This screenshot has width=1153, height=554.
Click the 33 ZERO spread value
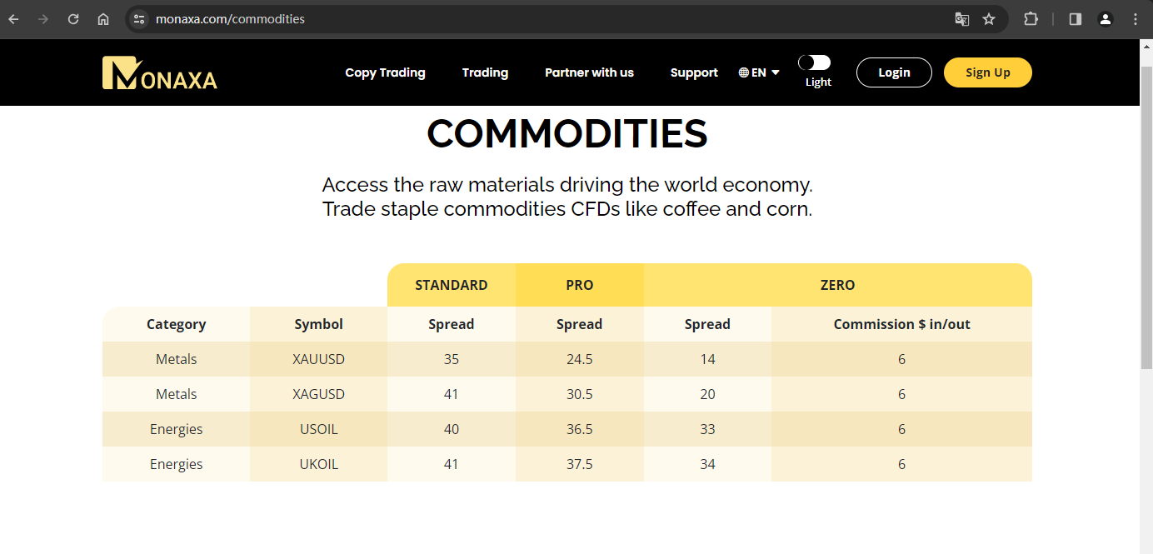coord(707,429)
